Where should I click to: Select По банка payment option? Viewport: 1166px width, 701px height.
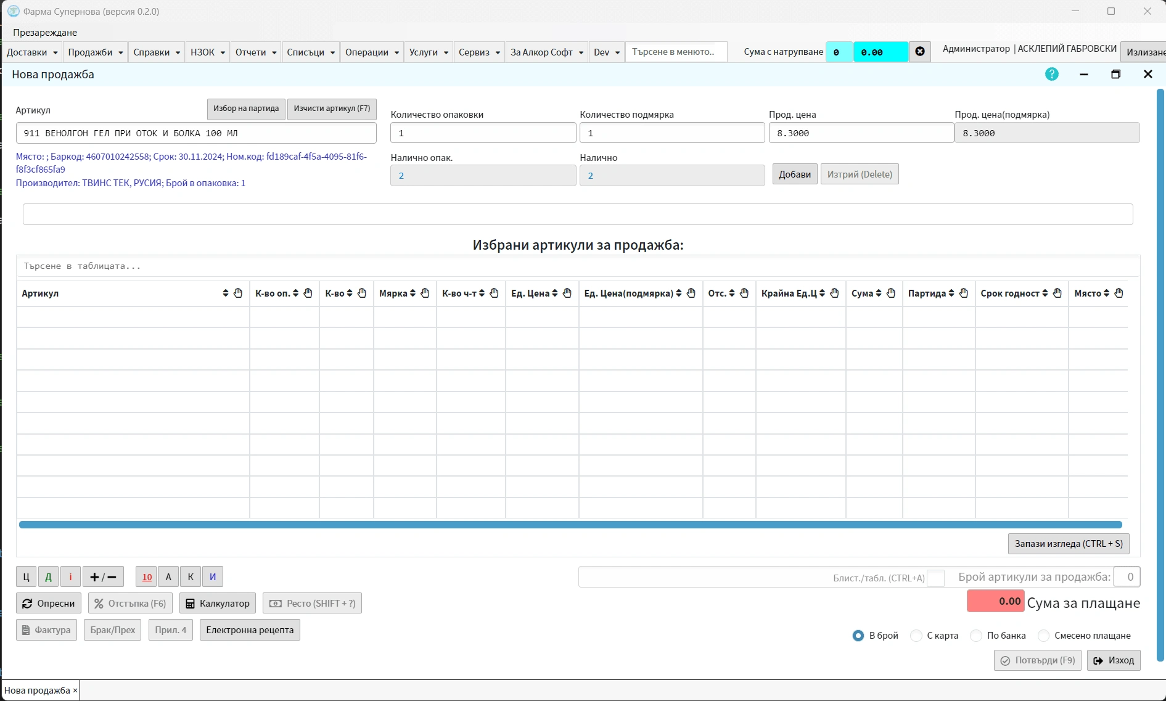tap(976, 636)
